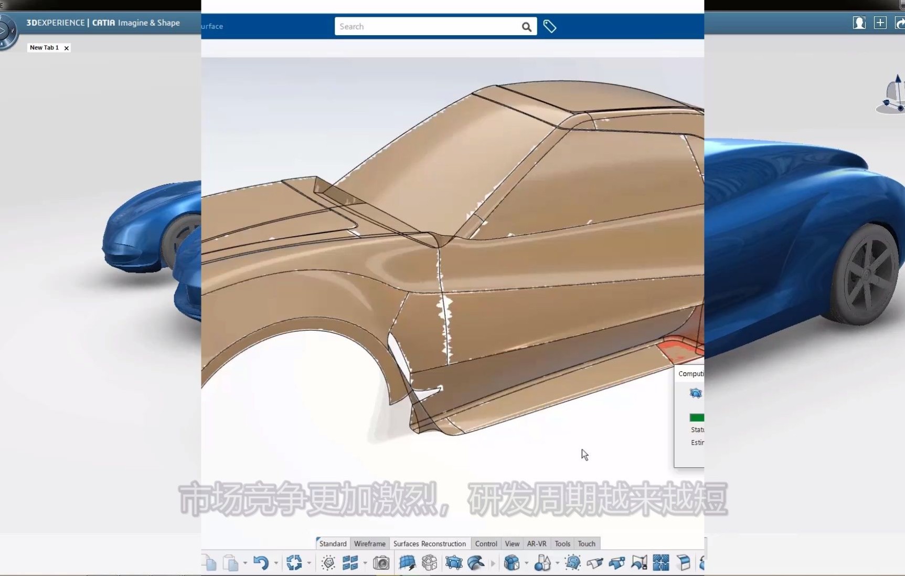Click the sphere and cone shapes icon
Image resolution: width=905 pixels, height=576 pixels.
click(x=542, y=563)
